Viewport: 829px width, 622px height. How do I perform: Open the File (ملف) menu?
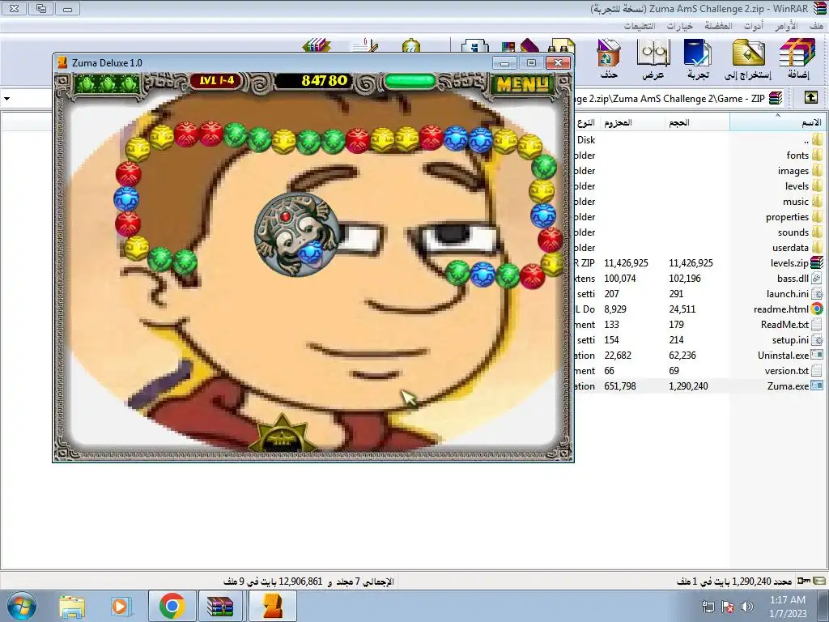(x=816, y=26)
